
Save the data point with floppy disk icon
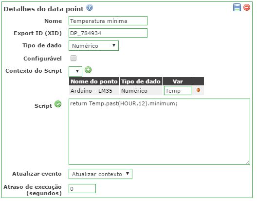[237, 7]
